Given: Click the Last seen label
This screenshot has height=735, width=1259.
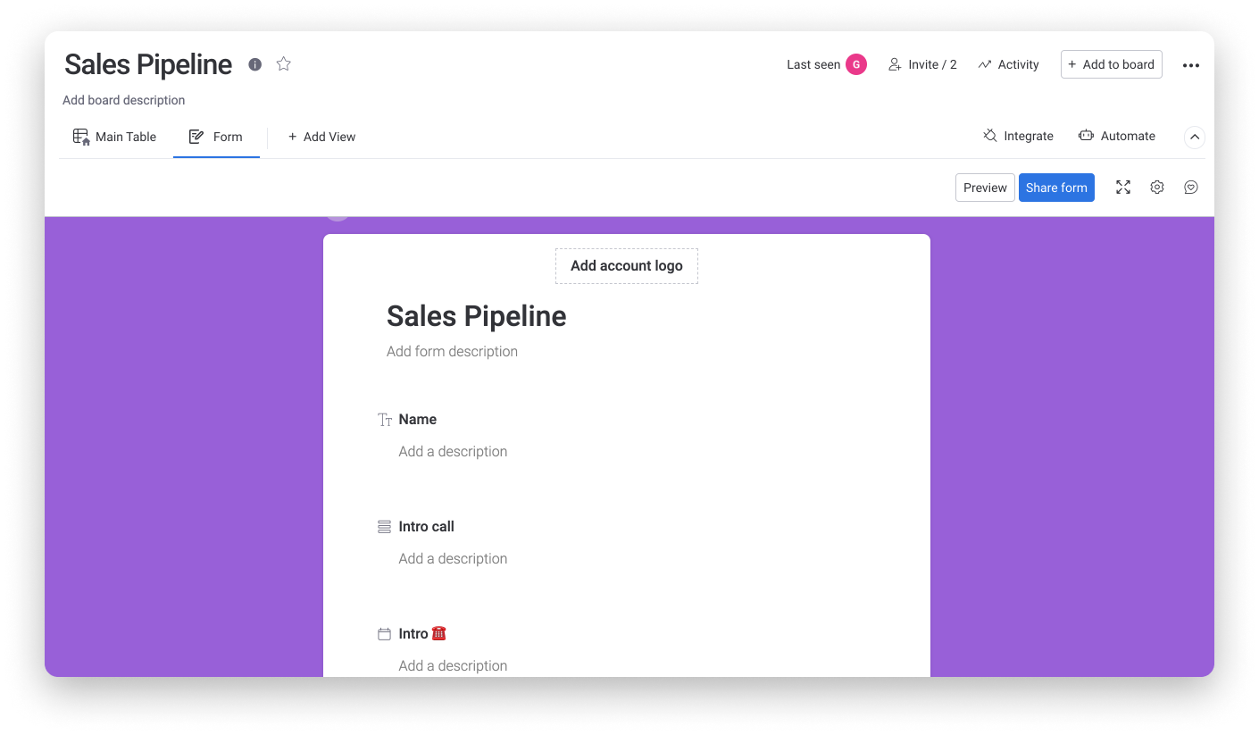Looking at the screenshot, I should pyautogui.click(x=813, y=64).
